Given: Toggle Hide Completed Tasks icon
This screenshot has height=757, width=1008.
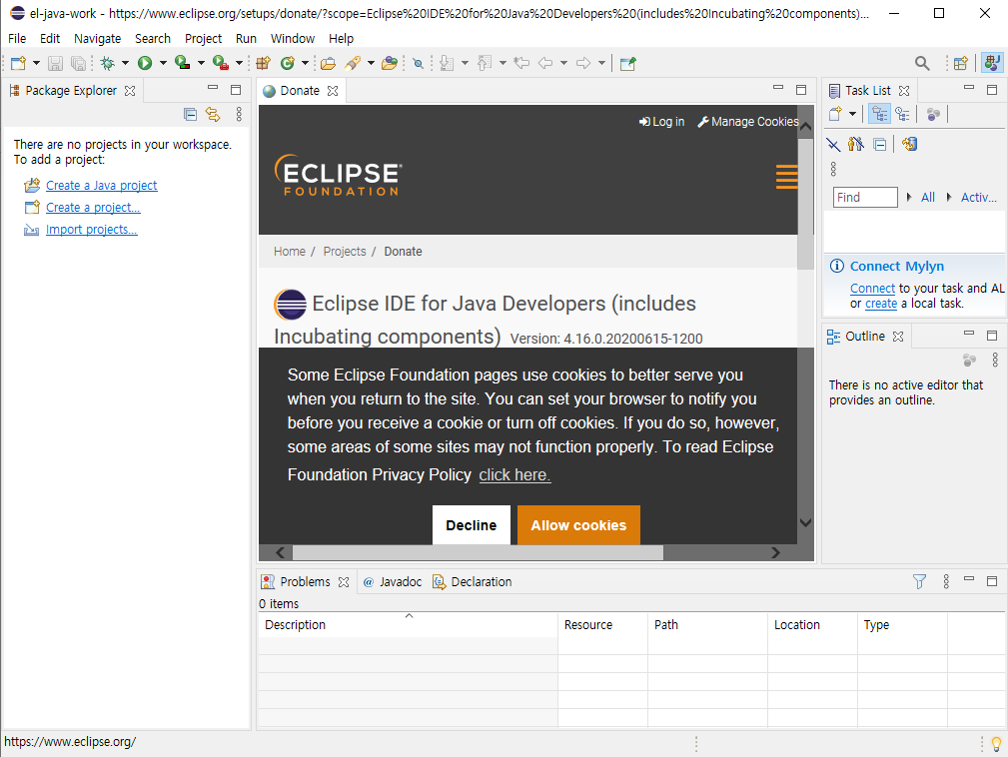Looking at the screenshot, I should pyautogui.click(x=833, y=144).
